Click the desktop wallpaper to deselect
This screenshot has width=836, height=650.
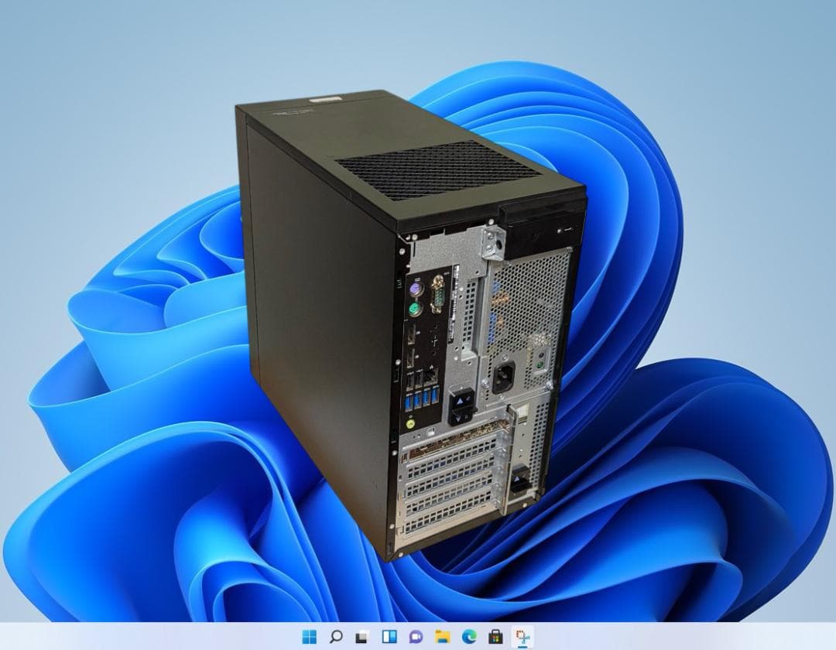point(116,310)
